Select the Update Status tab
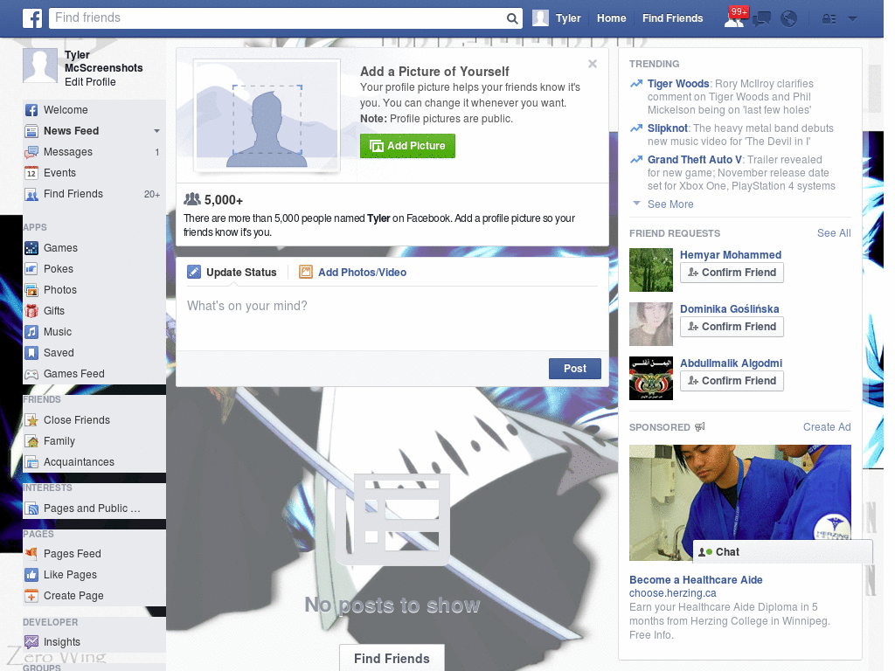This screenshot has width=895, height=671. (232, 273)
